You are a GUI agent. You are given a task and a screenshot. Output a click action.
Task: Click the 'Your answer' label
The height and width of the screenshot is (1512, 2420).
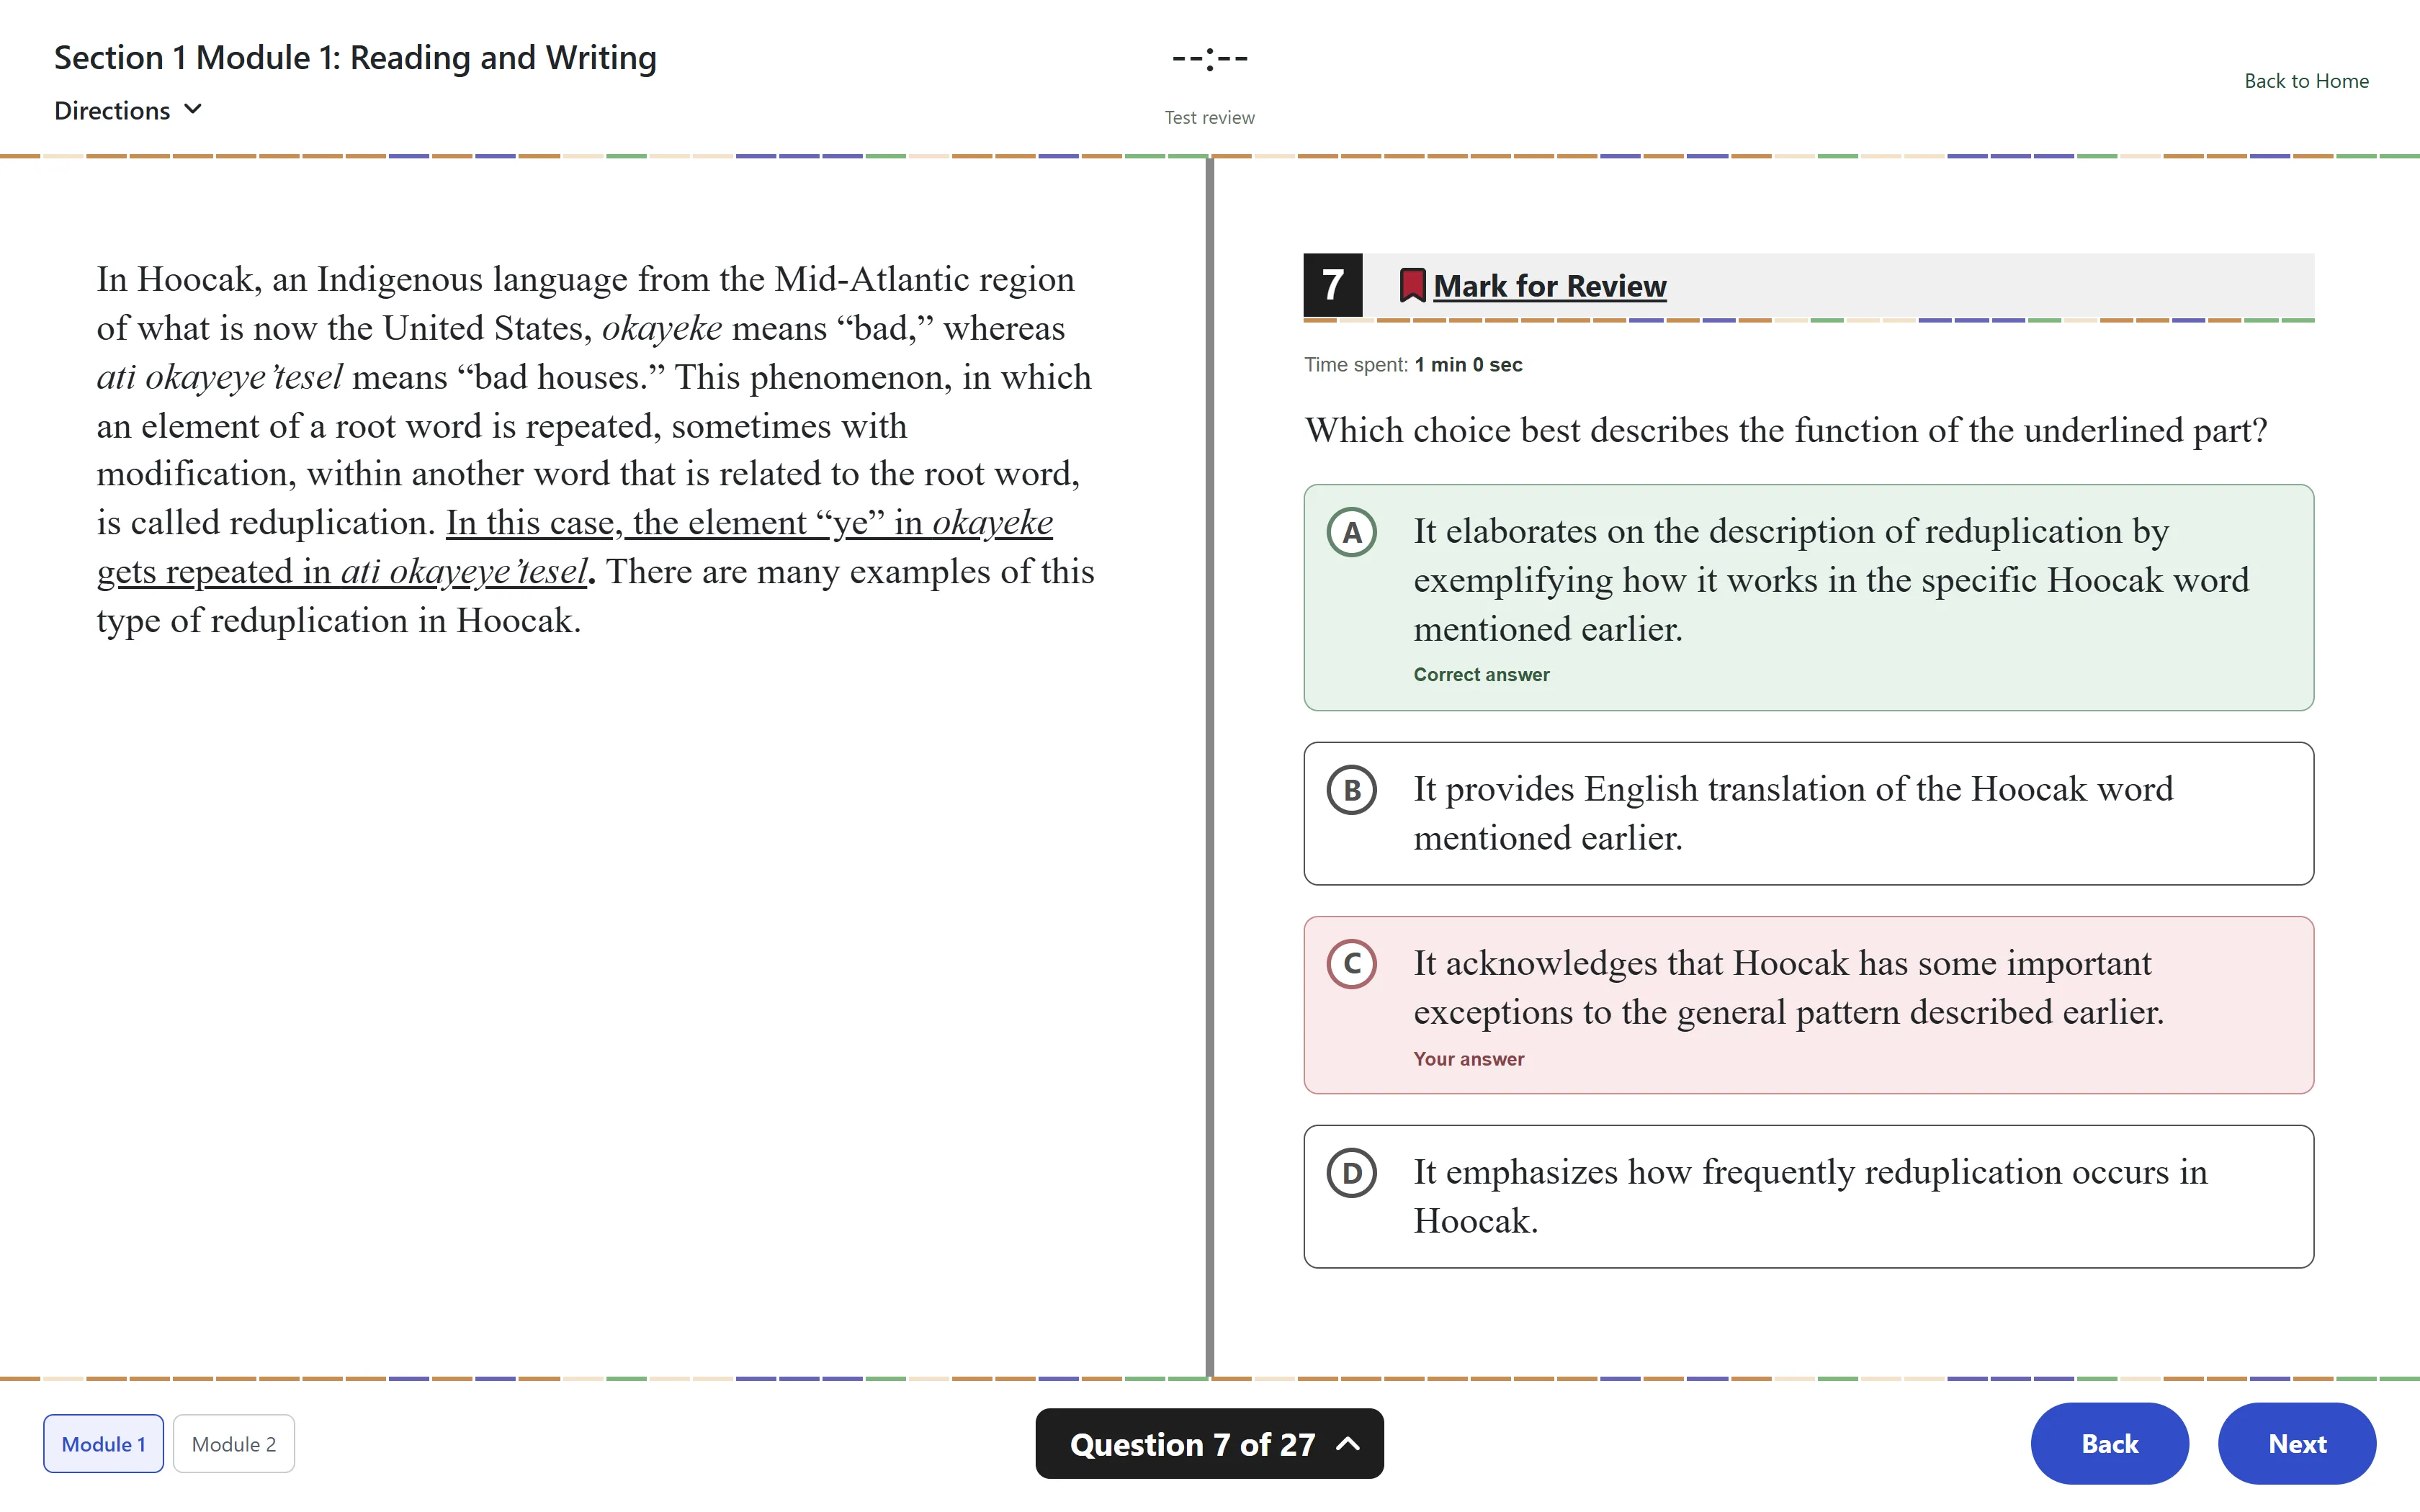(x=1468, y=1059)
